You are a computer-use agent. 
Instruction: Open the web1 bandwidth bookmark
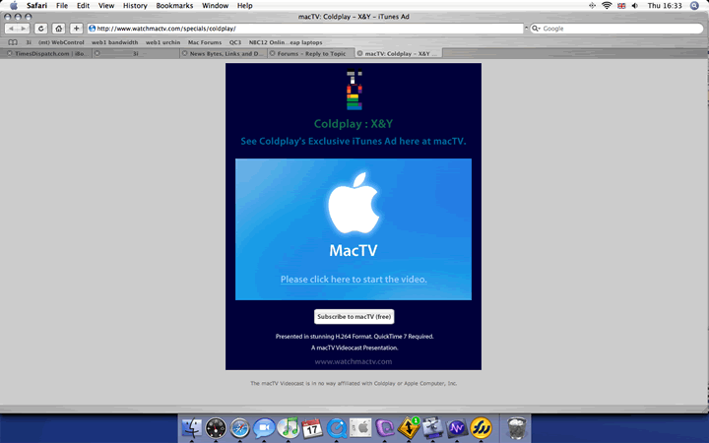coord(115,42)
